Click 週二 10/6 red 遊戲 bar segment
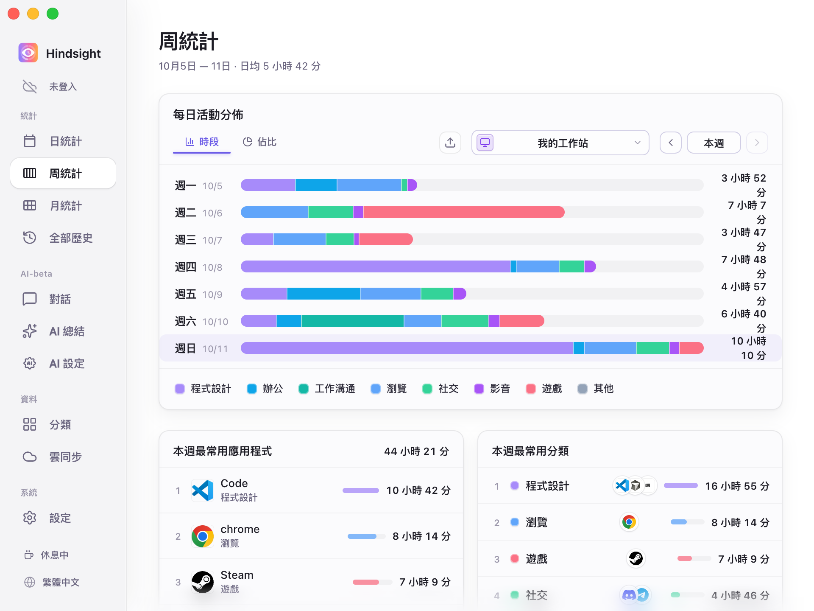814x611 pixels. coord(464,212)
